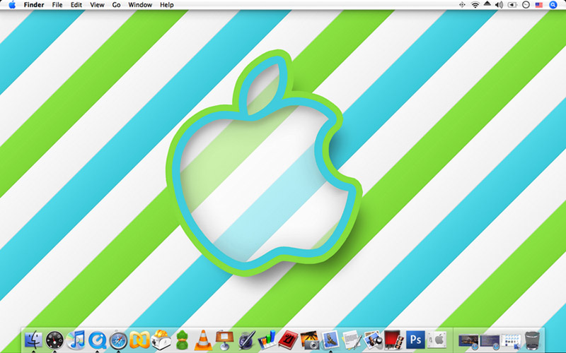
Task: Open the first dock stack with dark thumbnail
Action: [468, 341]
